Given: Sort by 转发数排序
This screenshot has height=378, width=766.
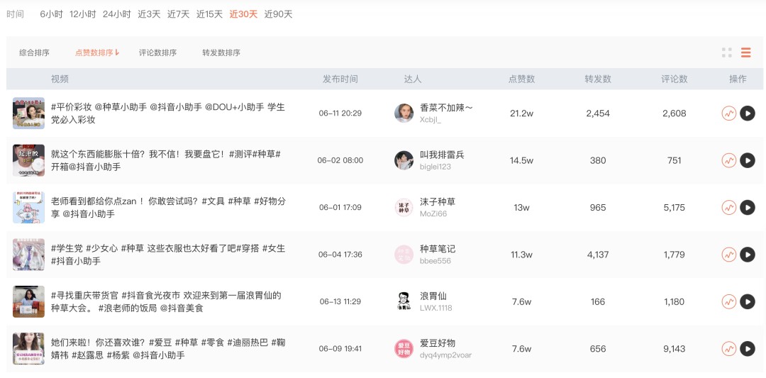Looking at the screenshot, I should coord(221,52).
